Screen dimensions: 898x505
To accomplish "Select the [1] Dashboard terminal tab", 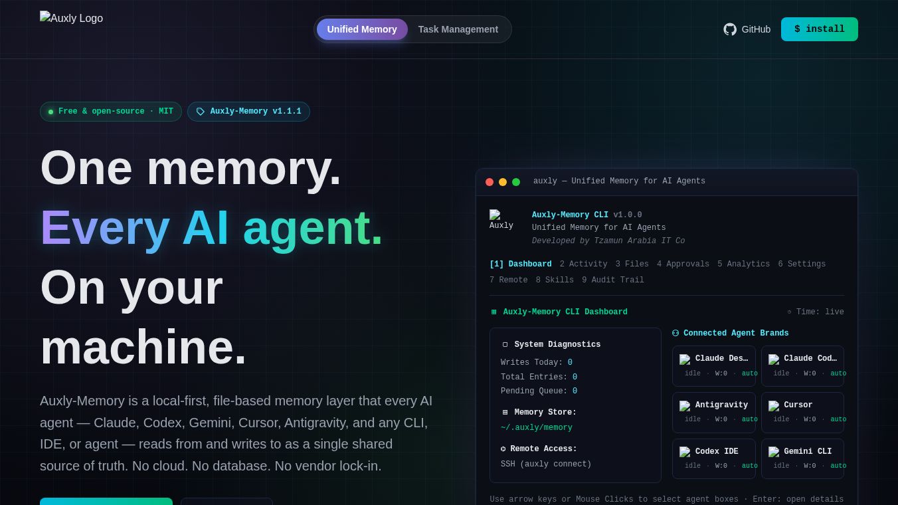I will (521, 264).
